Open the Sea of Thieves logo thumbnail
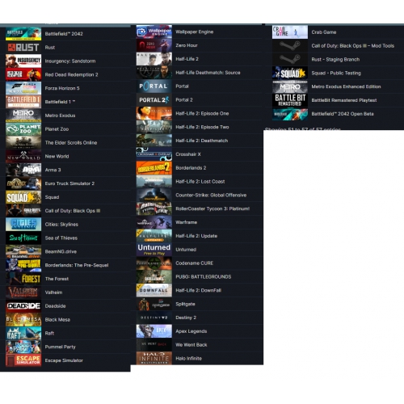 (x=23, y=238)
